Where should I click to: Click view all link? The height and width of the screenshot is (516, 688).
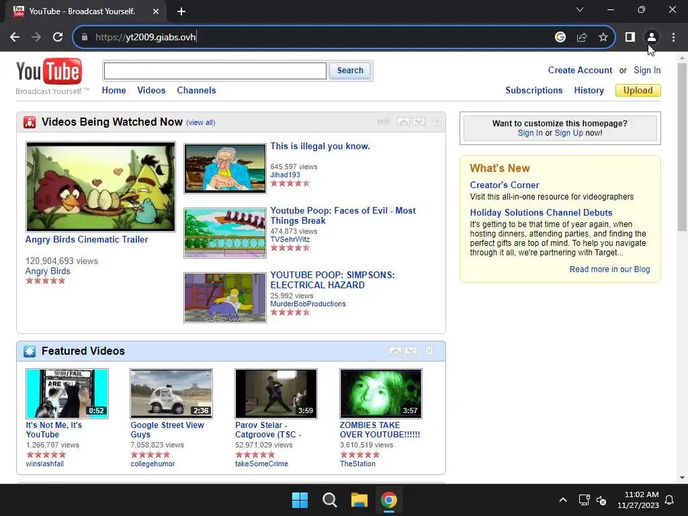click(200, 122)
